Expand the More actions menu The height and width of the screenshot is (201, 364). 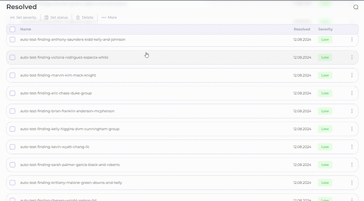109,18
